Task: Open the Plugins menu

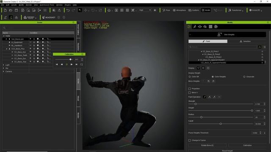Action: click(x=68, y=5)
